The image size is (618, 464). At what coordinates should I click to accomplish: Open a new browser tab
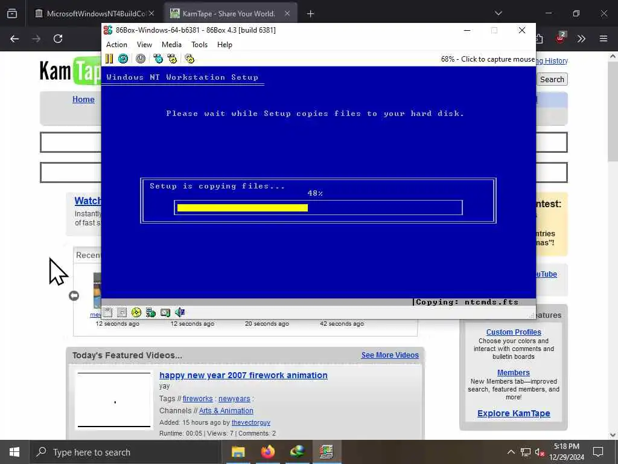[x=311, y=14]
